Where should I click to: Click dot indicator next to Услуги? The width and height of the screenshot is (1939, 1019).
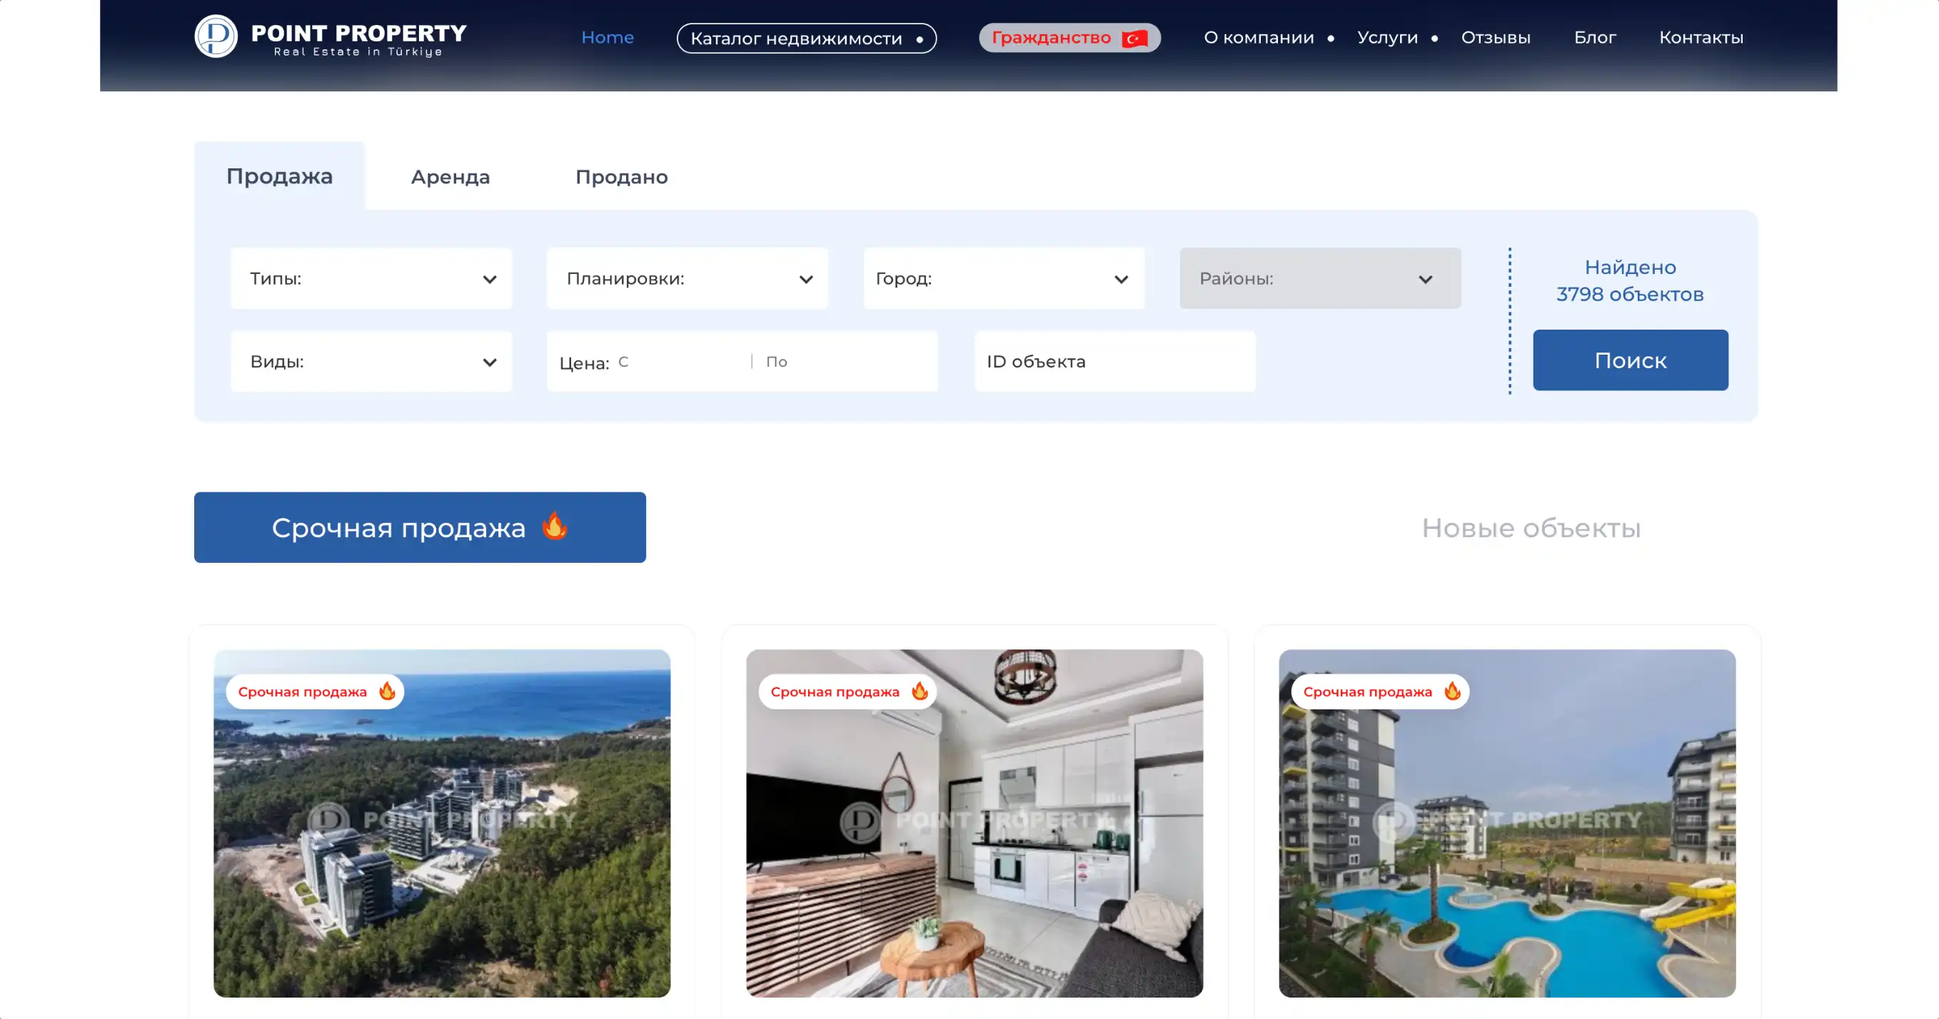(x=1435, y=39)
